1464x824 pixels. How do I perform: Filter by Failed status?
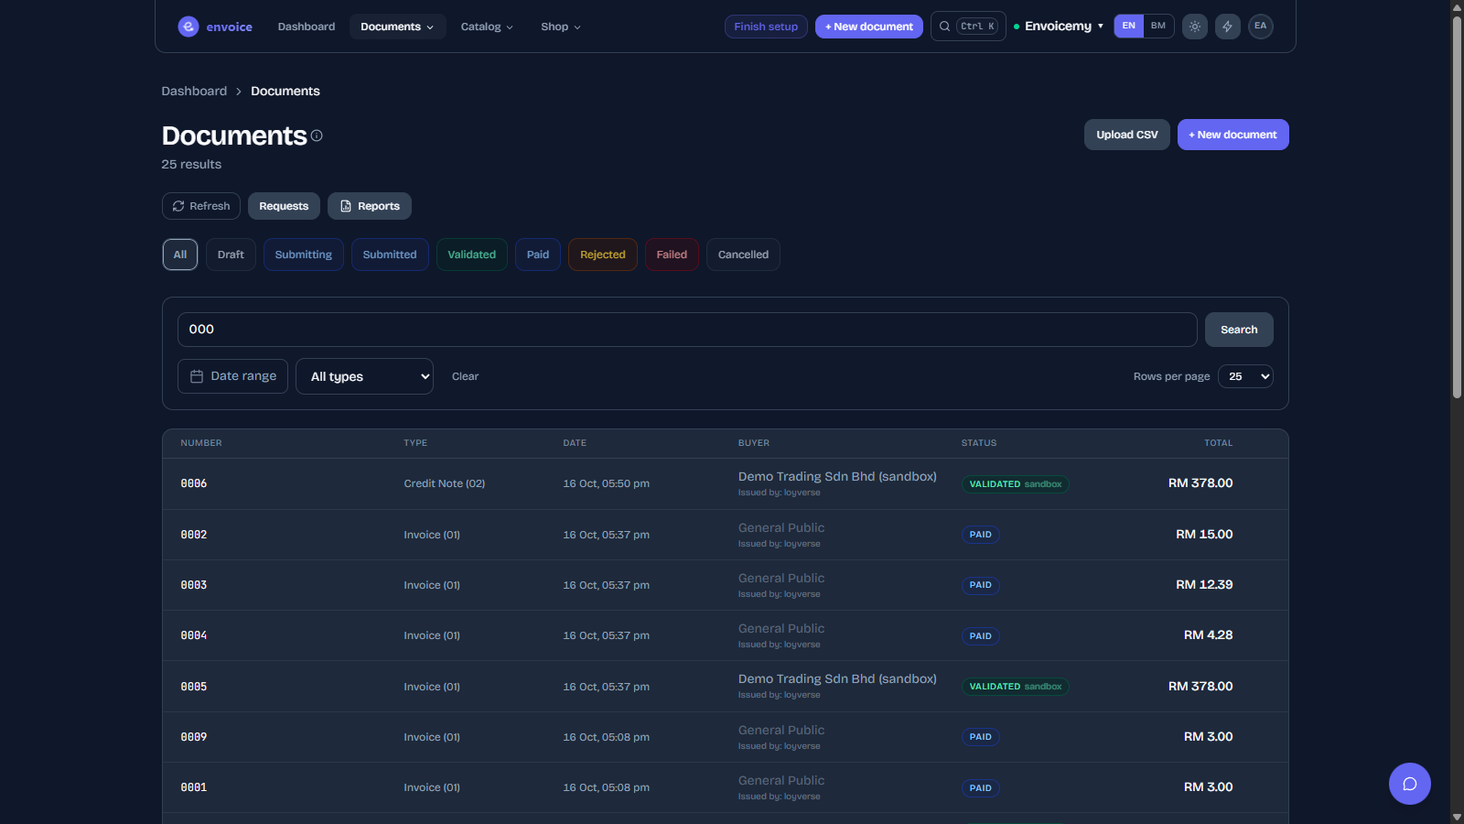tap(672, 255)
